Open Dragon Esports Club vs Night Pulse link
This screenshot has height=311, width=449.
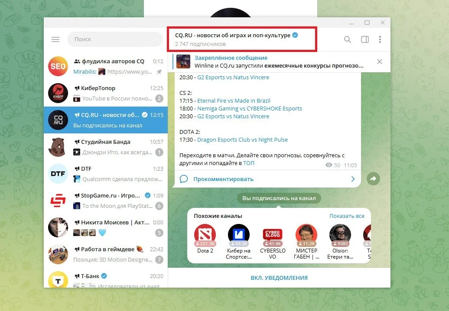[243, 139]
